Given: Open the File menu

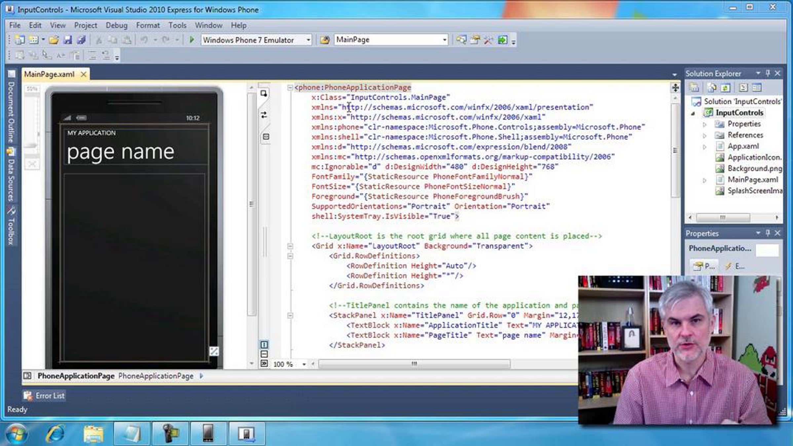Looking at the screenshot, I should click(x=15, y=25).
